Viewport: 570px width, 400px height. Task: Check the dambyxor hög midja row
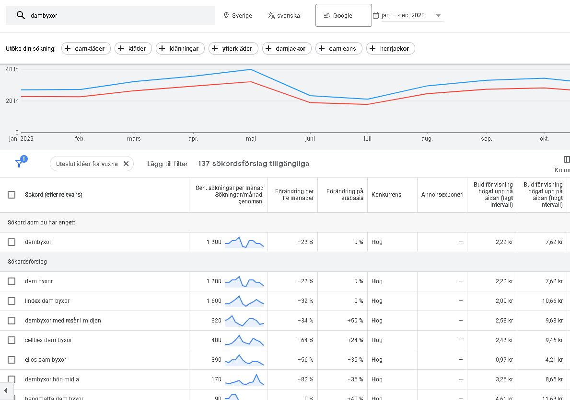click(x=12, y=379)
